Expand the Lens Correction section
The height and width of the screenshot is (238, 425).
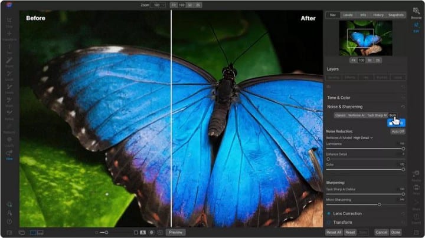347,213
